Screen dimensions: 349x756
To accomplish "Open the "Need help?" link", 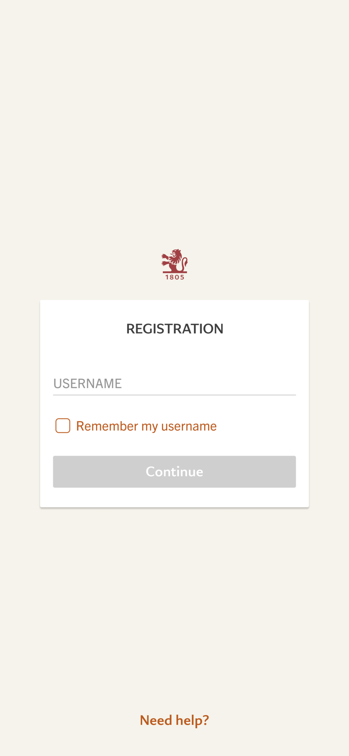I will pyautogui.click(x=174, y=720).
